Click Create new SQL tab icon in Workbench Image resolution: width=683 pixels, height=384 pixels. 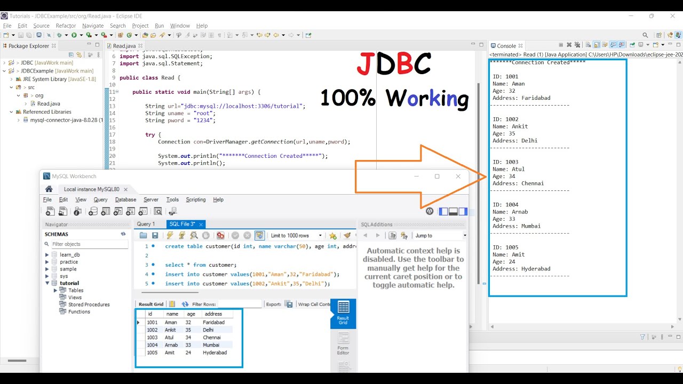(x=50, y=211)
